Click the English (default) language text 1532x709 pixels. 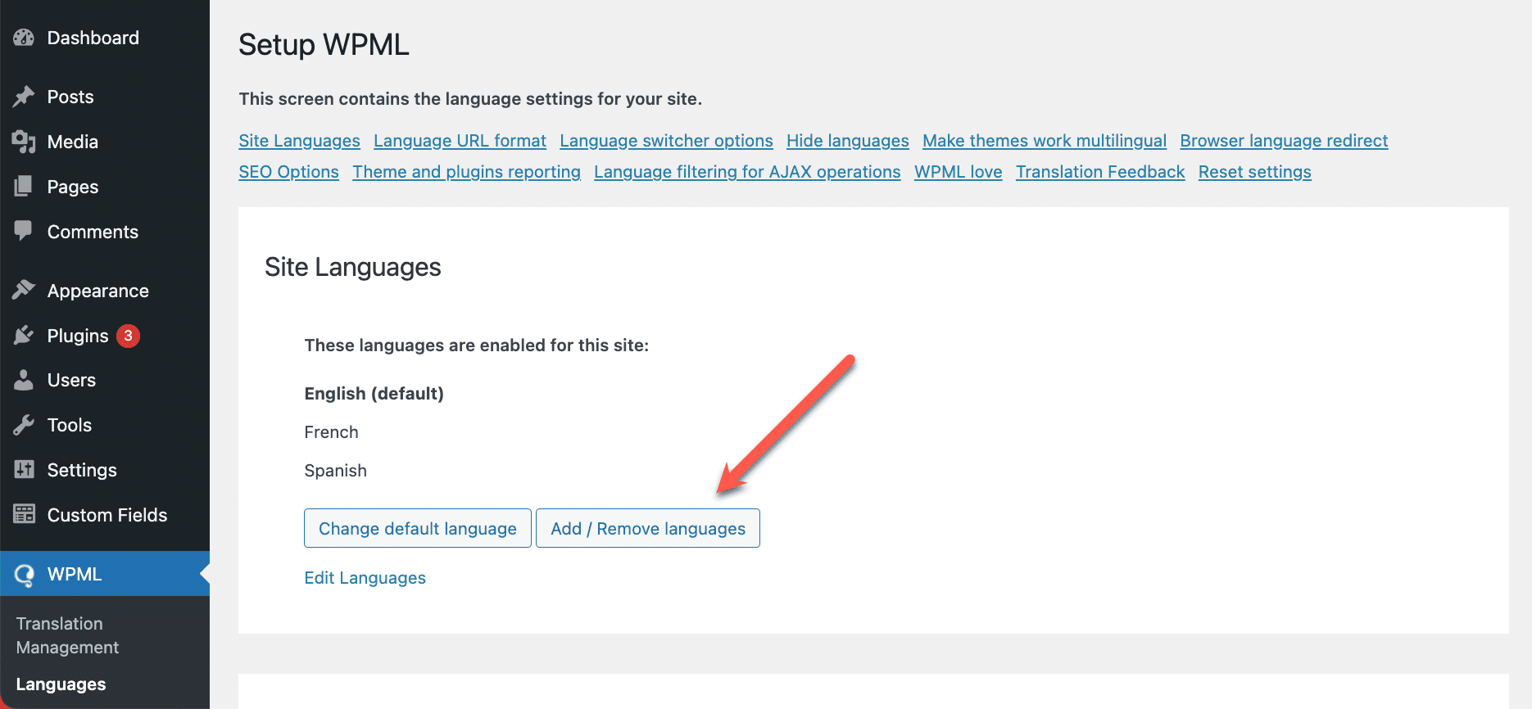[374, 394]
